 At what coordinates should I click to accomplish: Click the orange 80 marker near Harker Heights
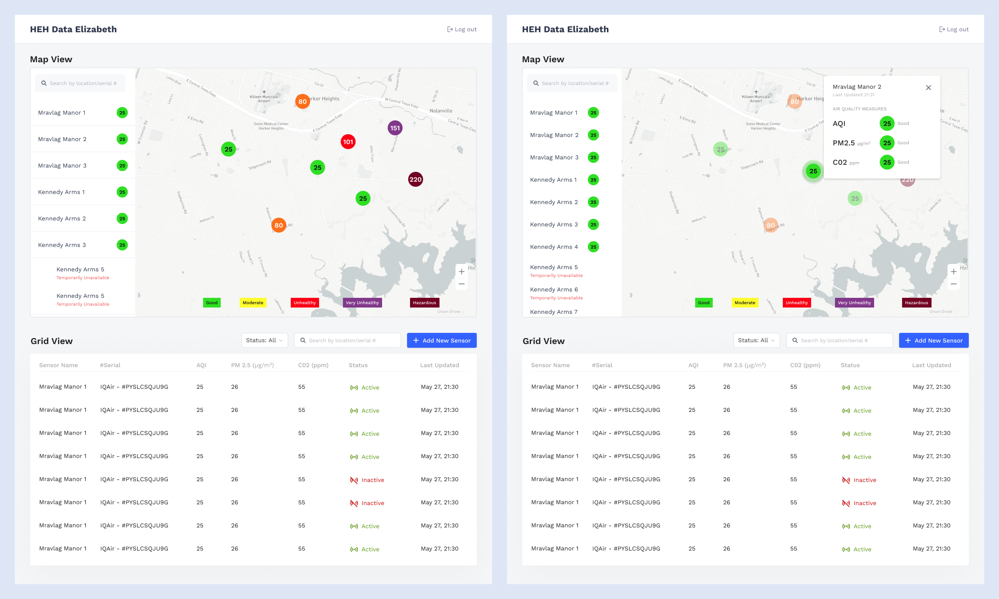tap(302, 101)
